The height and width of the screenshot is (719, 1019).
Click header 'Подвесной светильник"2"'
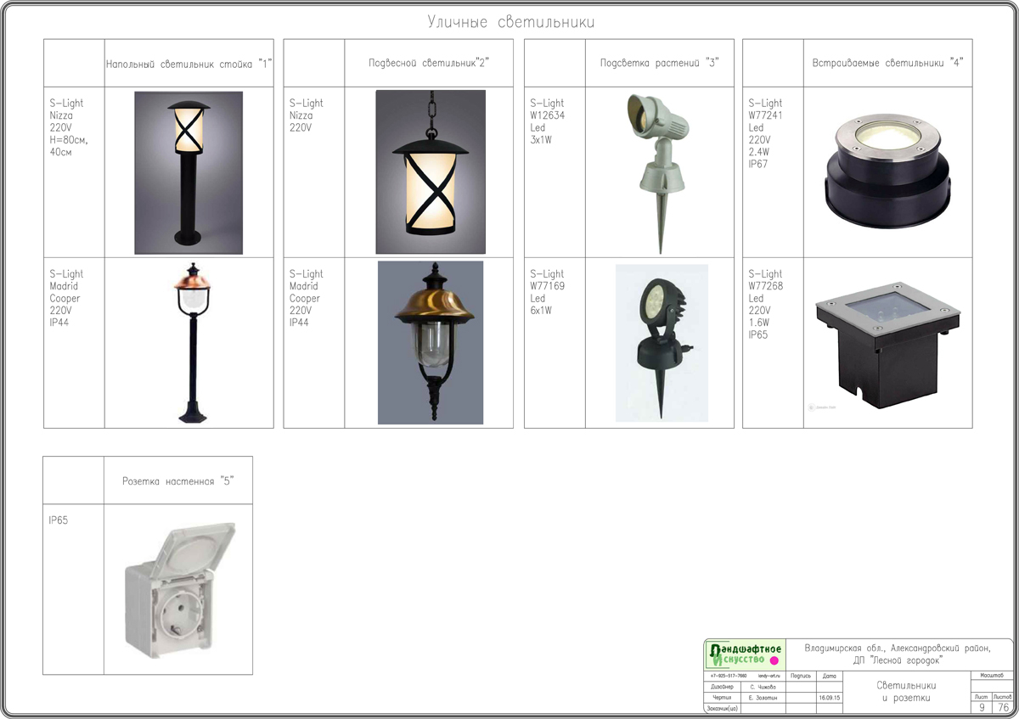(x=429, y=64)
